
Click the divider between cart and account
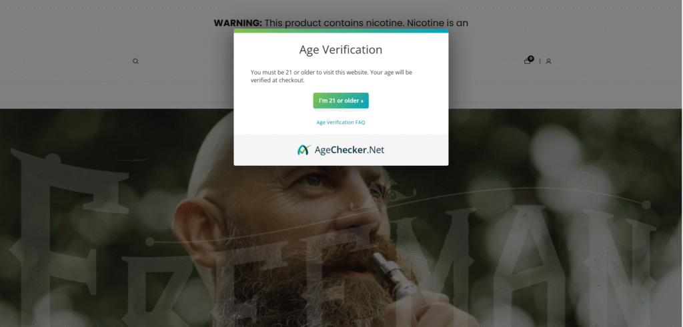click(x=540, y=61)
